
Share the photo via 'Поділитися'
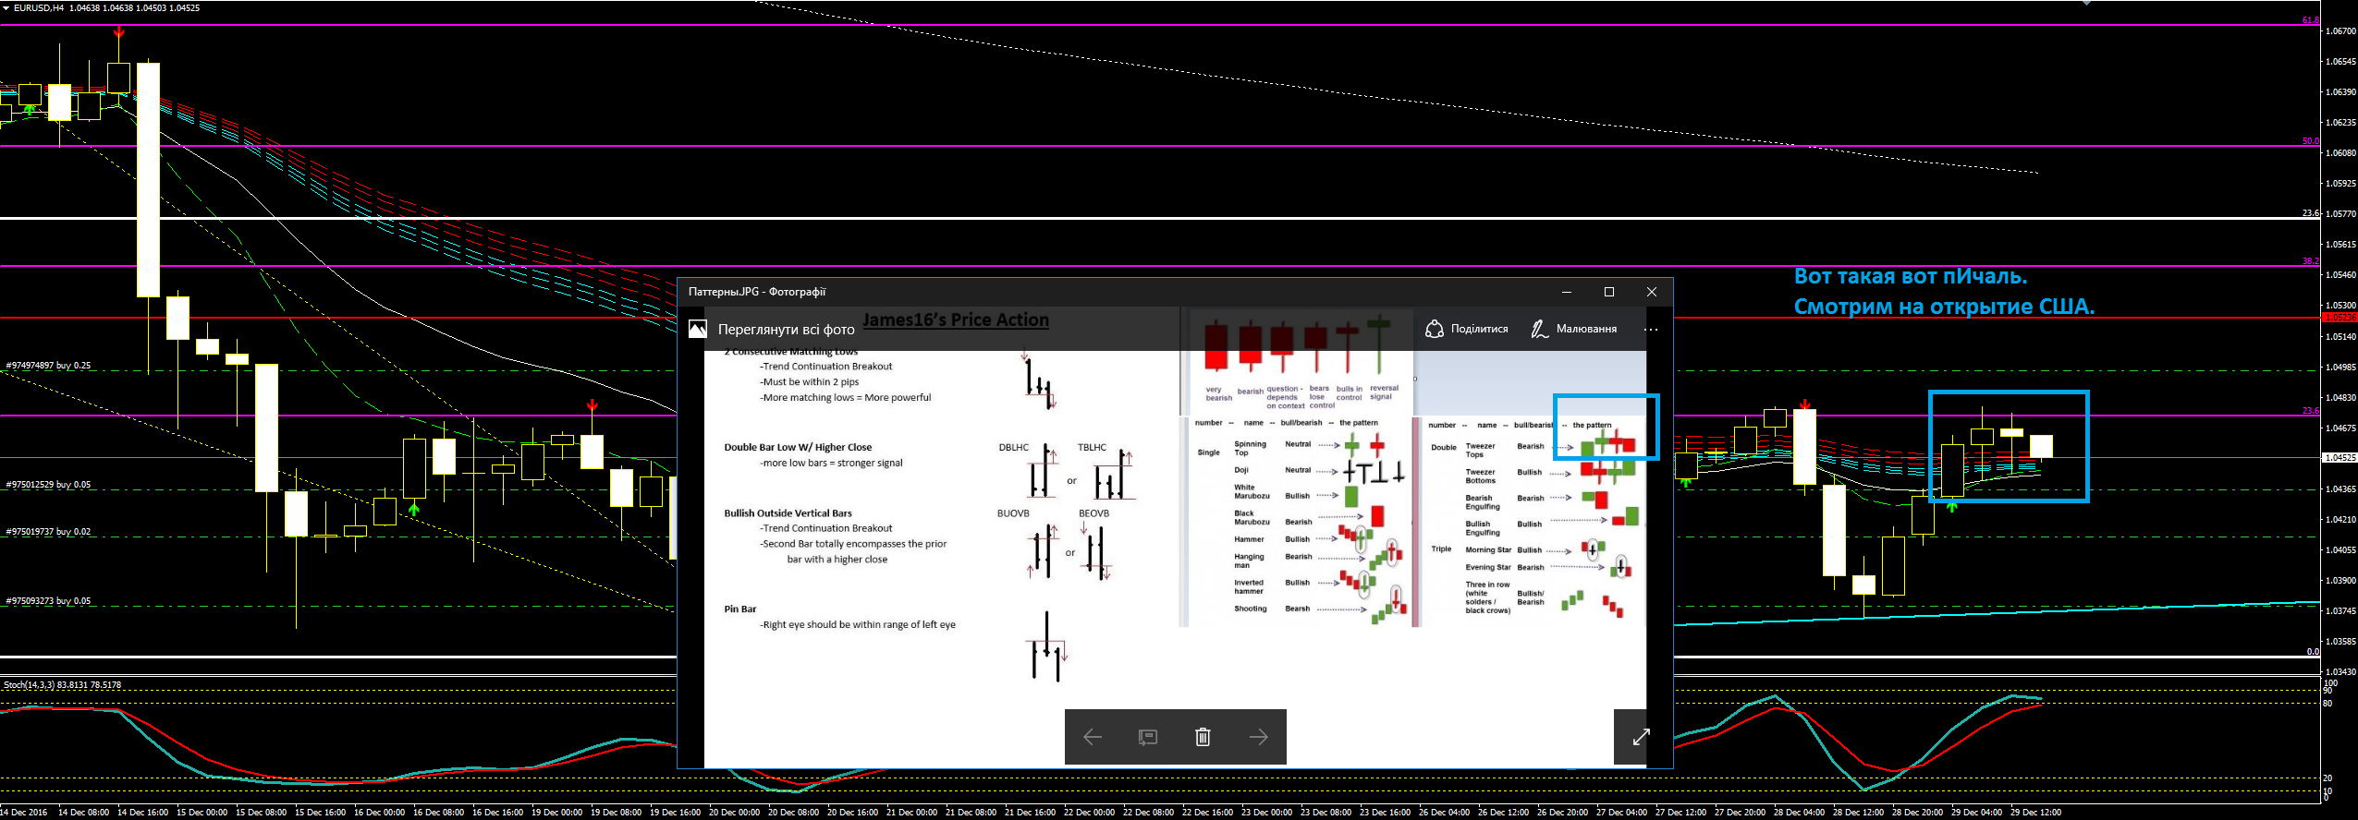(x=1479, y=329)
